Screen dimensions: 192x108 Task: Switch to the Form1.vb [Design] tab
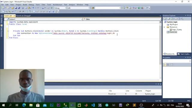[x=23, y=16]
